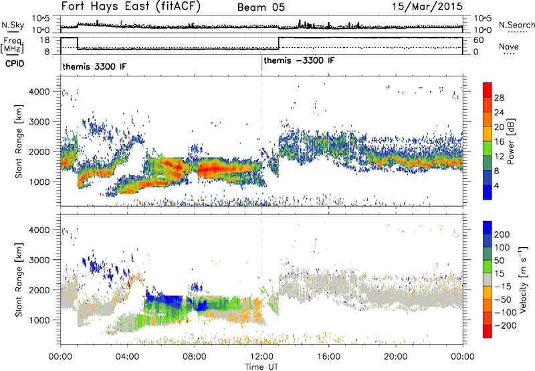
Task: Click the 'Power [dB]' colorbar label
Action: (510, 141)
